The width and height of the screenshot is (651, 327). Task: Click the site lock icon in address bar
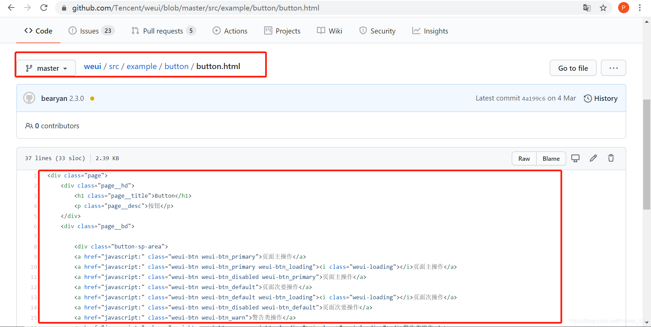(x=64, y=8)
